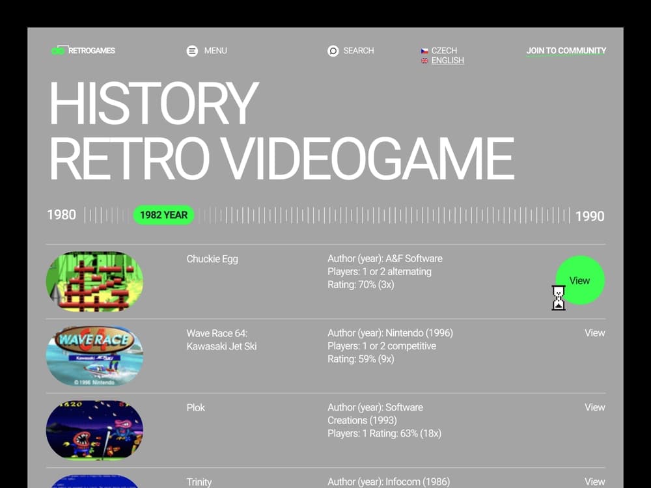Open the MENU label
This screenshot has width=651, height=488.
(215, 51)
